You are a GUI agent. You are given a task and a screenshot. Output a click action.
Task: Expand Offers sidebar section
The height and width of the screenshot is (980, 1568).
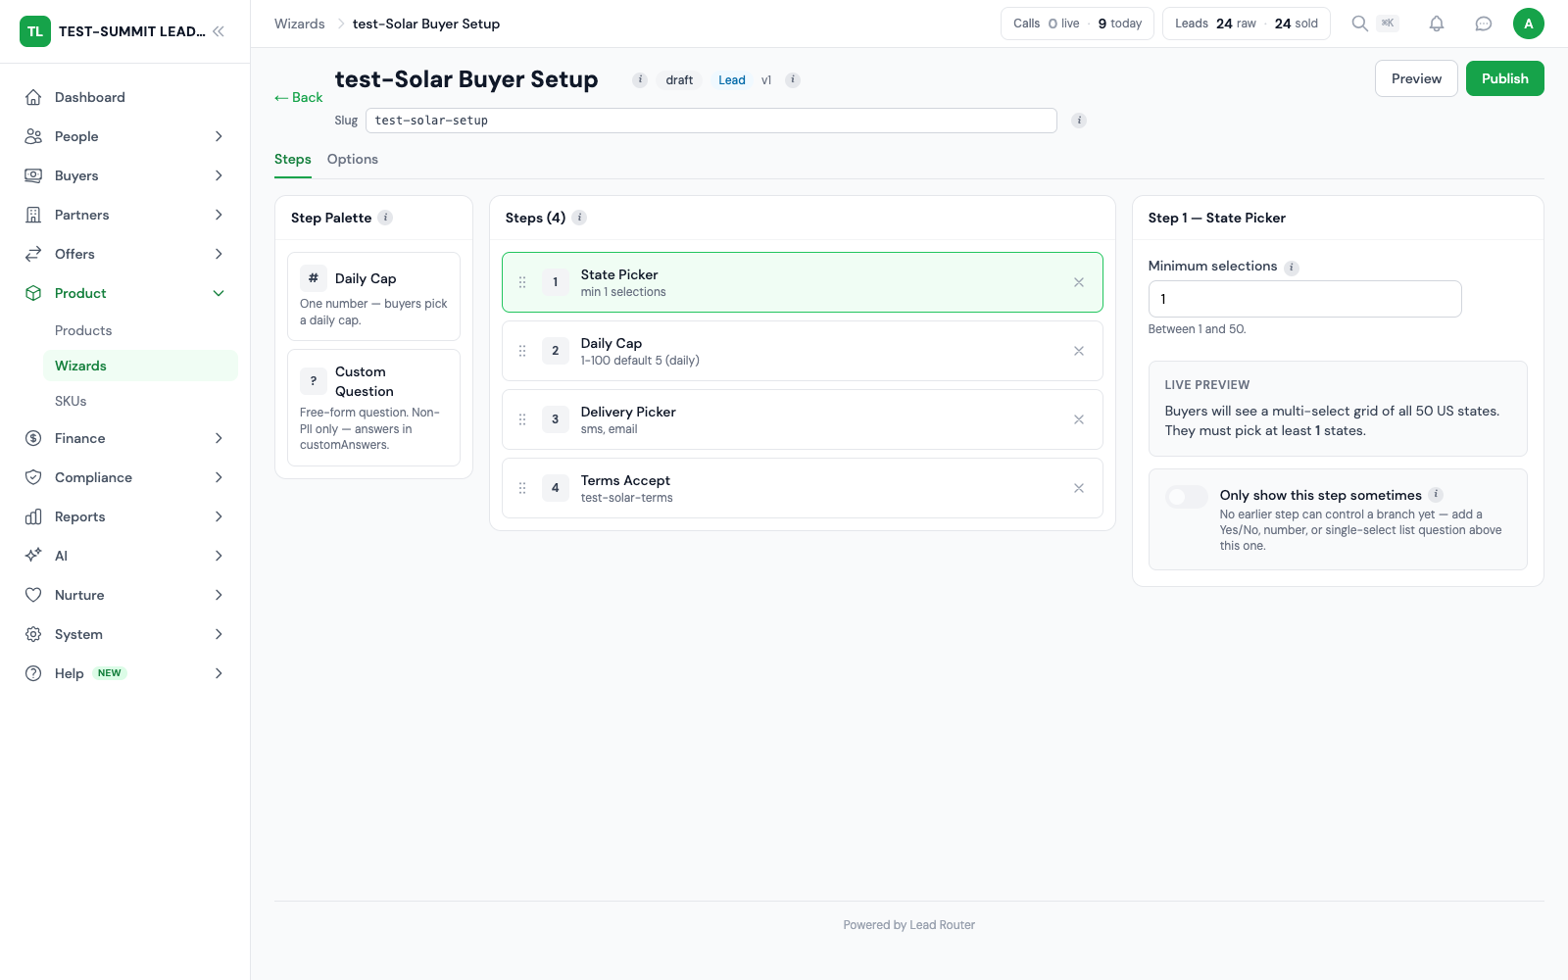pos(125,254)
